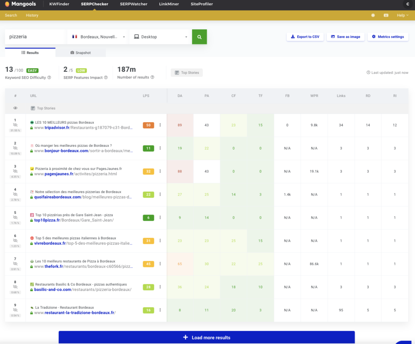Image resolution: width=415 pixels, height=344 pixels.
Task: Toggle hide icon for result 5
Action: tap(15, 217)
